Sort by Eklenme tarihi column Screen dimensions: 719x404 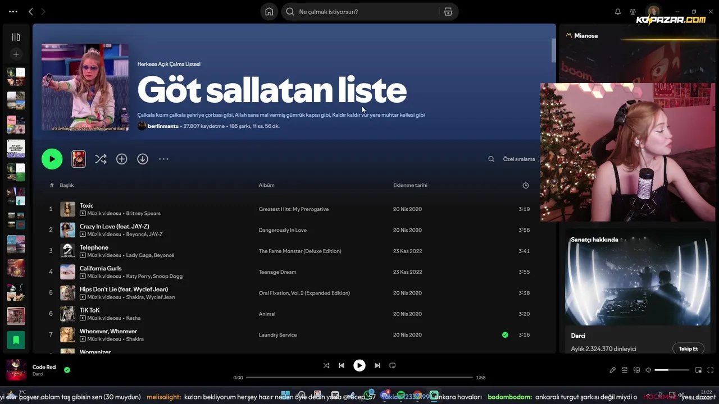tap(410, 185)
